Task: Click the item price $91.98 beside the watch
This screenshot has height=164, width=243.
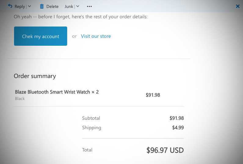Action: [153, 95]
